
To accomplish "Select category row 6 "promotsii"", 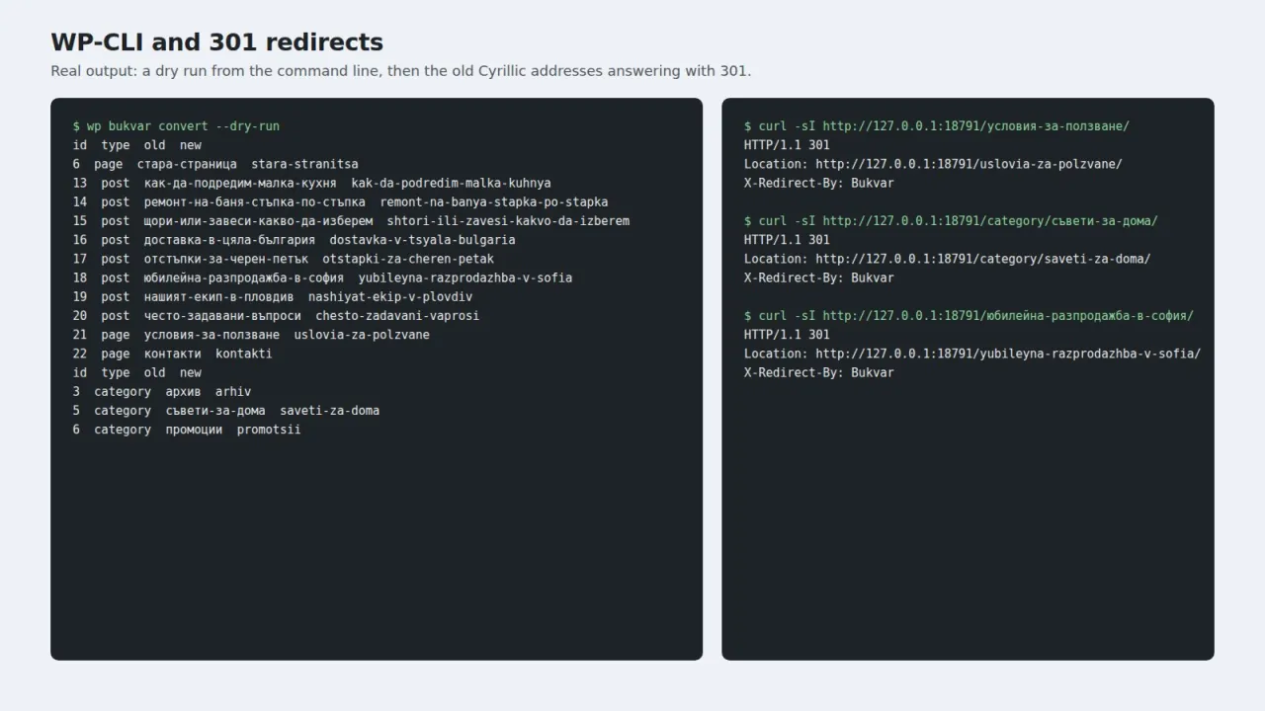I will point(187,430).
